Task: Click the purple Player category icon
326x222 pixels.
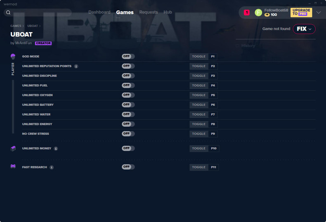Action: pos(13,57)
